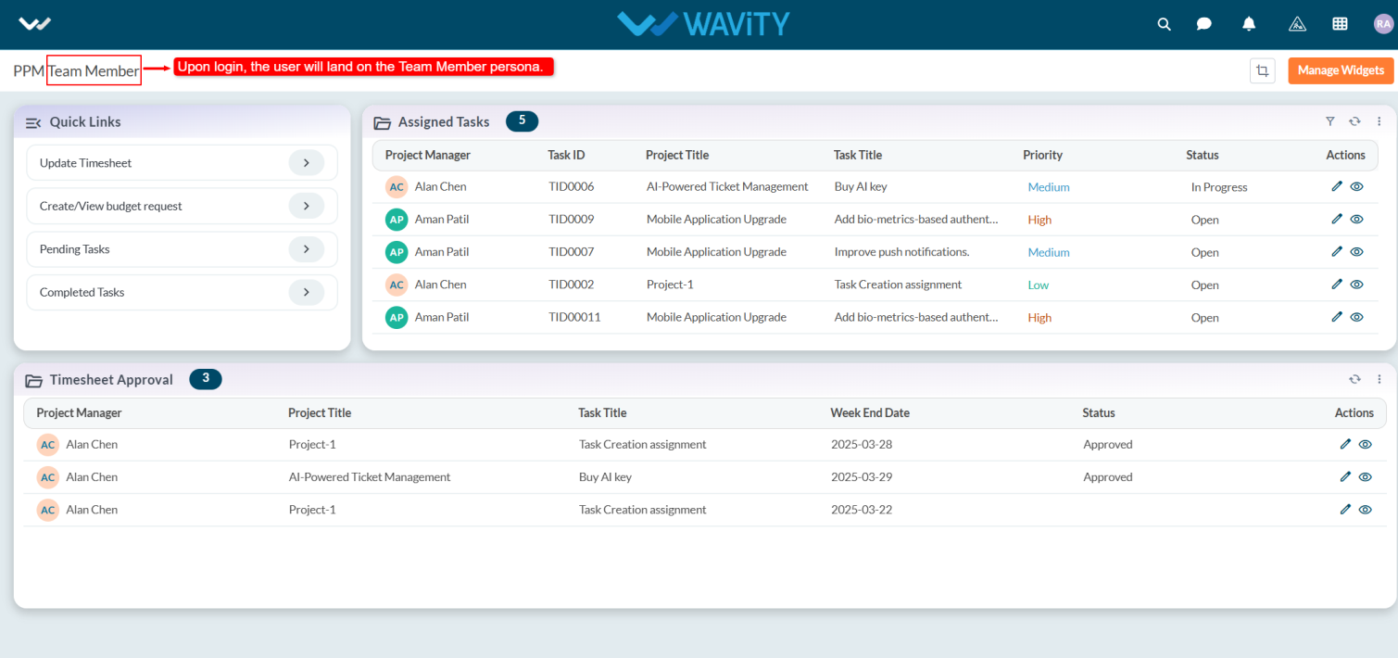1398x658 pixels.
Task: Click the Assigned Tasks count badge 5
Action: [522, 120]
